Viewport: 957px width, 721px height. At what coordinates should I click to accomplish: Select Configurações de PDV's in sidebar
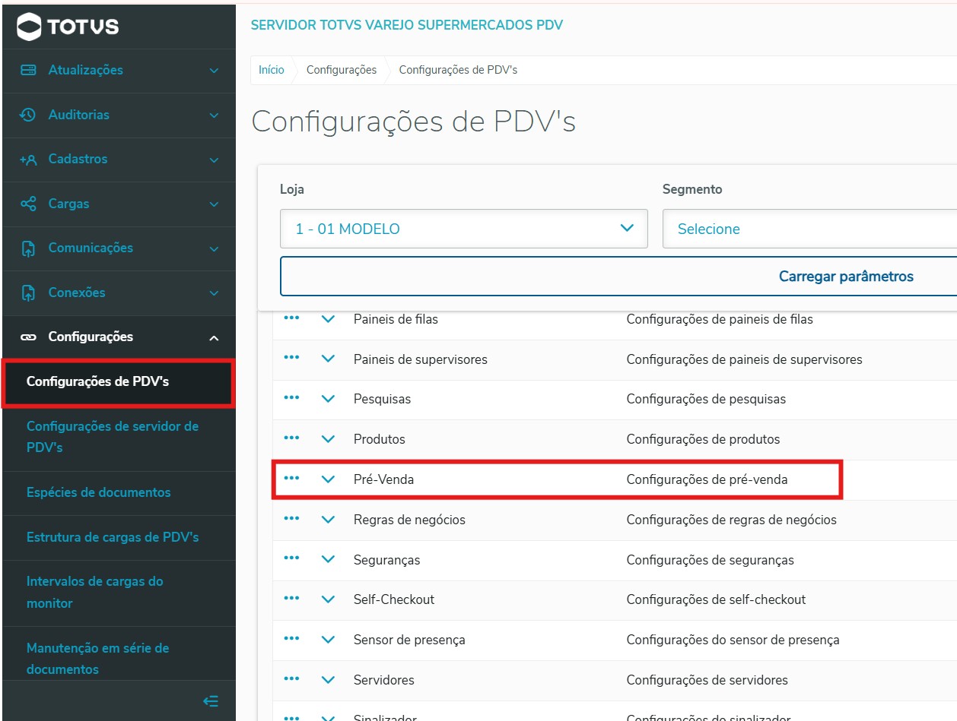pyautogui.click(x=119, y=382)
